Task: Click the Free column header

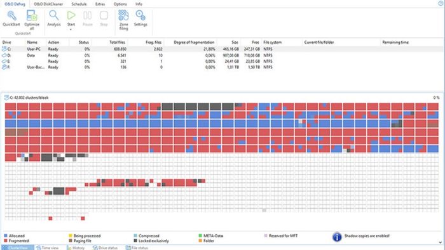Action: click(x=256, y=42)
